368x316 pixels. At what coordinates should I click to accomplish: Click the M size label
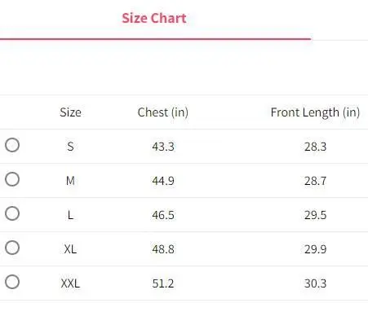pyautogui.click(x=70, y=181)
